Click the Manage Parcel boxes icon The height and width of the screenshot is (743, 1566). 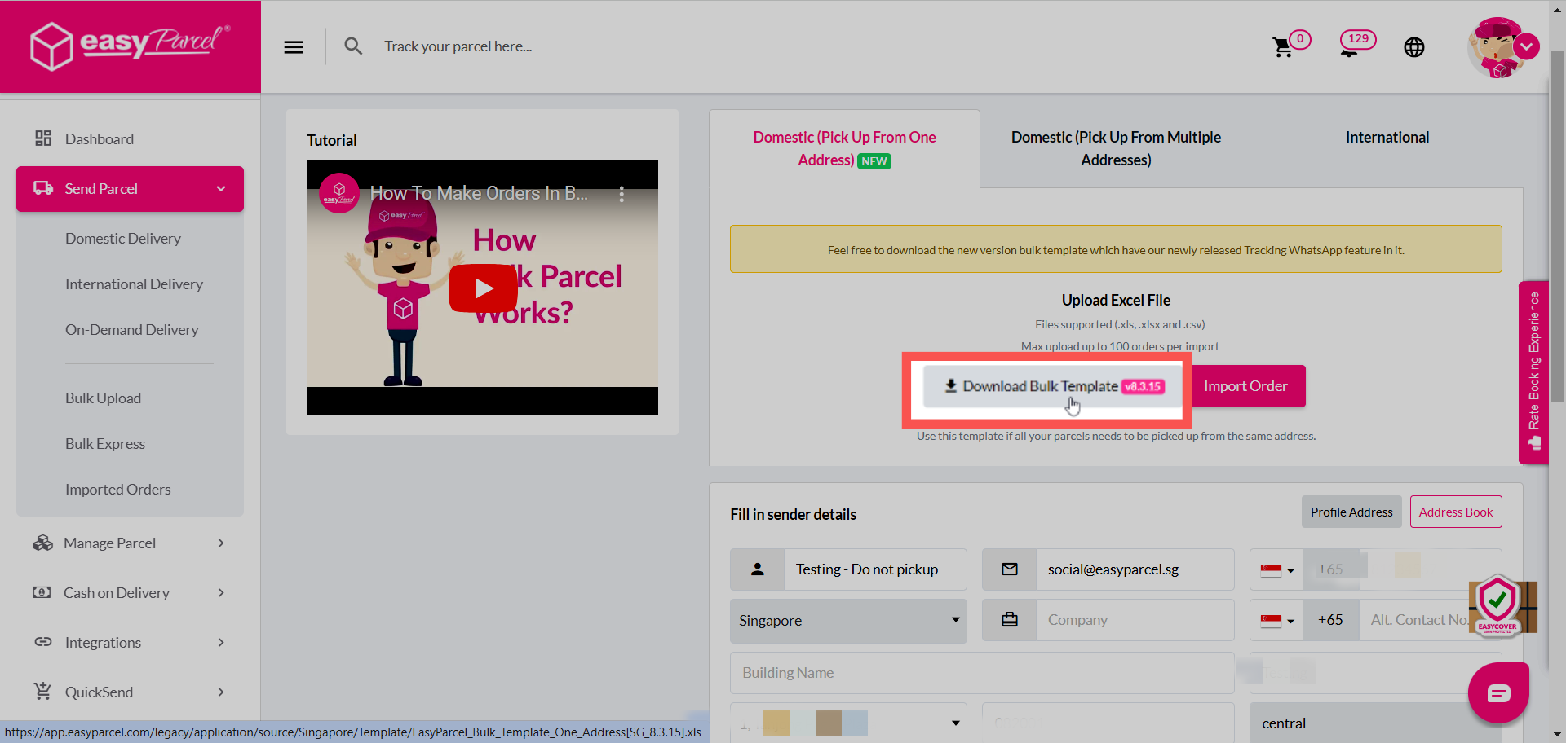click(x=42, y=543)
